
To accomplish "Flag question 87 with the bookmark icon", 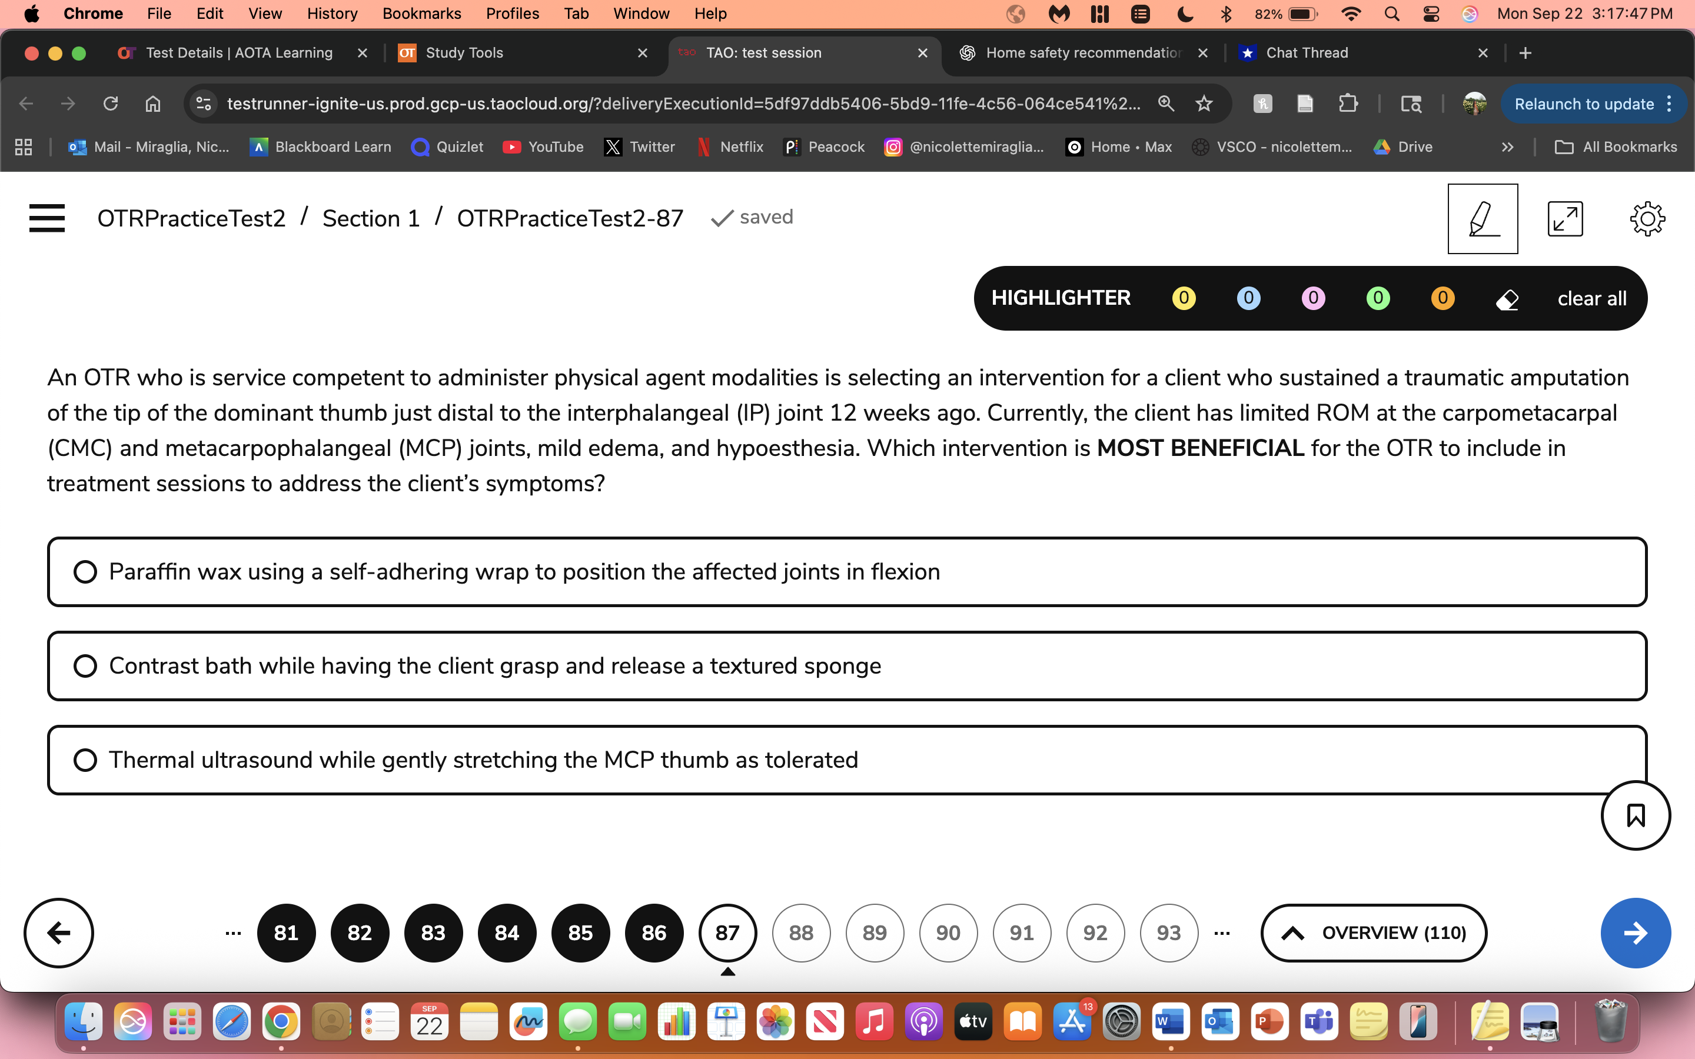I will [1636, 815].
